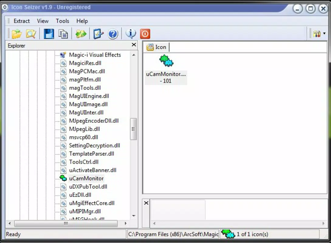Click the gear icon beside MagiciRes.dll

tap(63, 63)
